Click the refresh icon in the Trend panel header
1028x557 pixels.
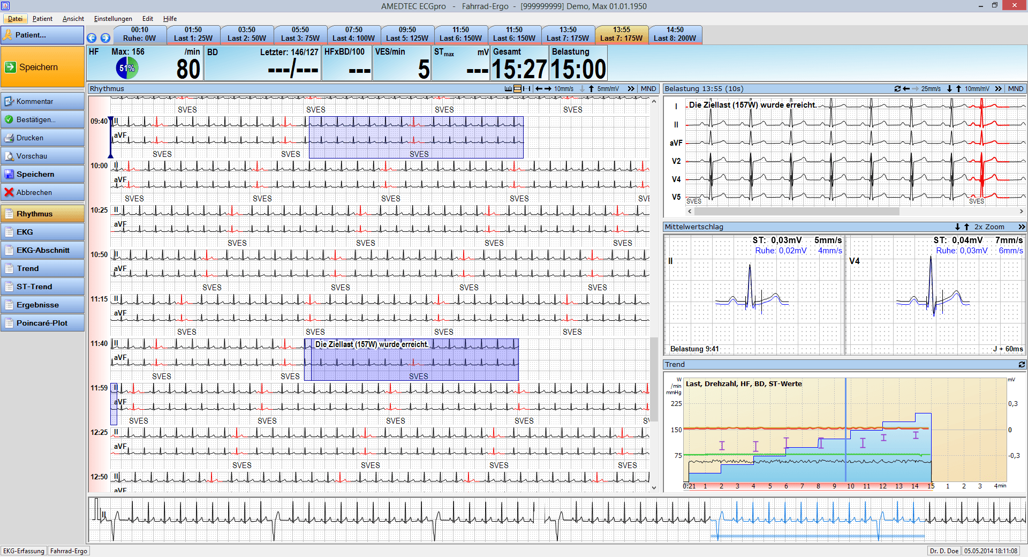coord(1022,364)
